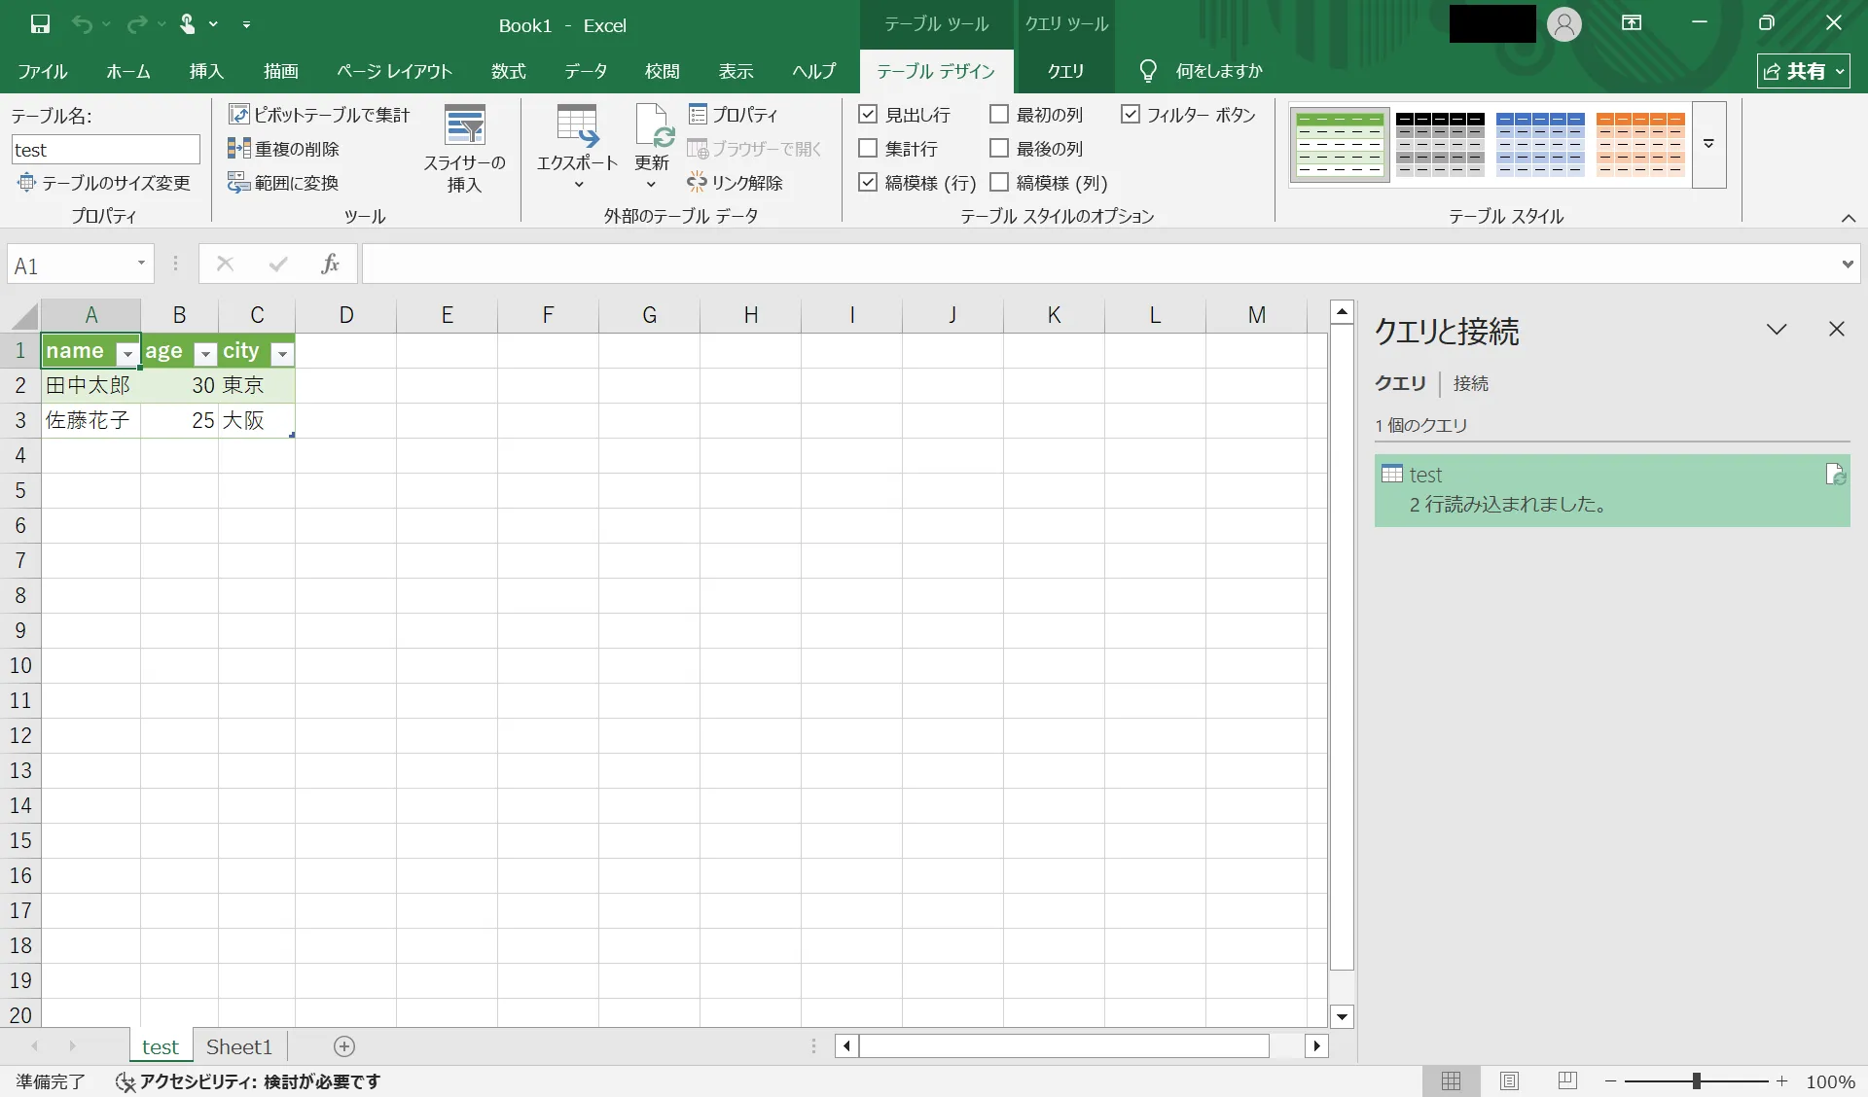Image resolution: width=1868 pixels, height=1097 pixels.
Task: Click the insert function fx icon
Action: pyautogui.click(x=330, y=264)
